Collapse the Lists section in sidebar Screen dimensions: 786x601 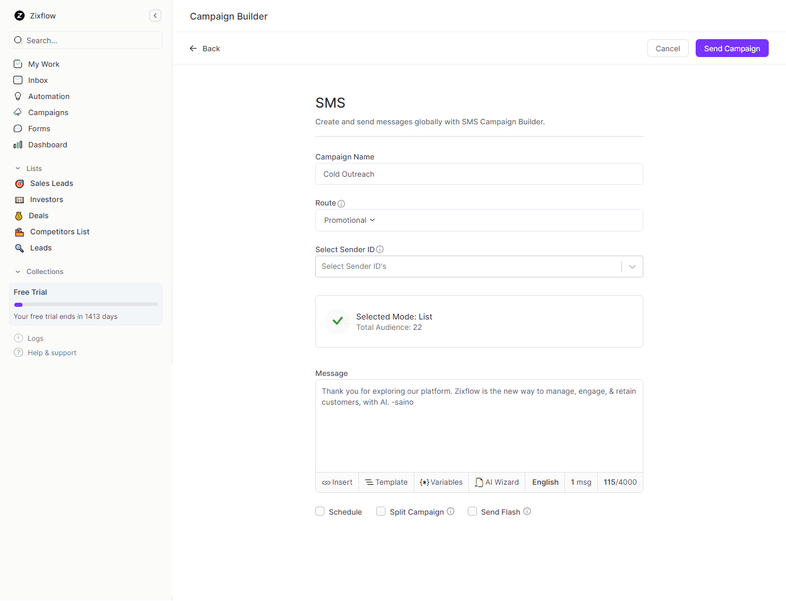[18, 168]
